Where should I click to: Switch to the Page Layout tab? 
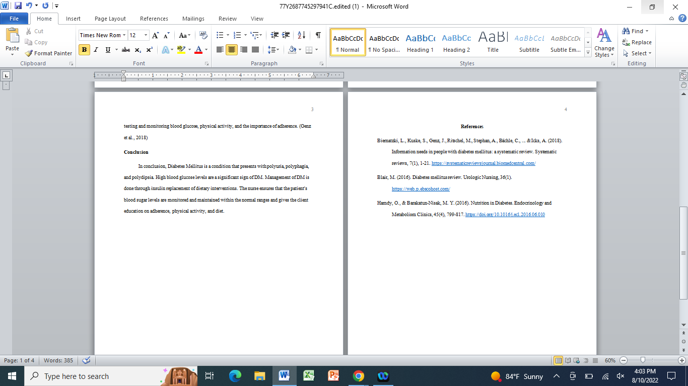click(x=110, y=19)
